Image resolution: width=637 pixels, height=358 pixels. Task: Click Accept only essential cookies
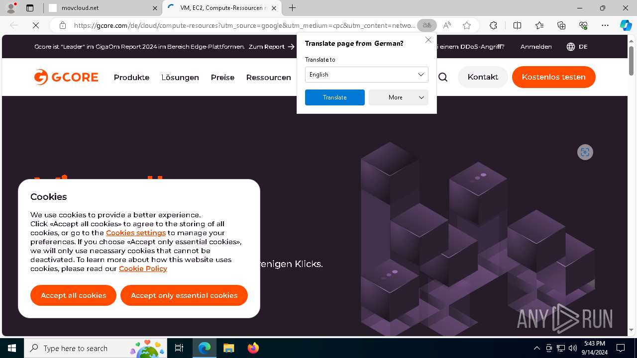click(184, 295)
